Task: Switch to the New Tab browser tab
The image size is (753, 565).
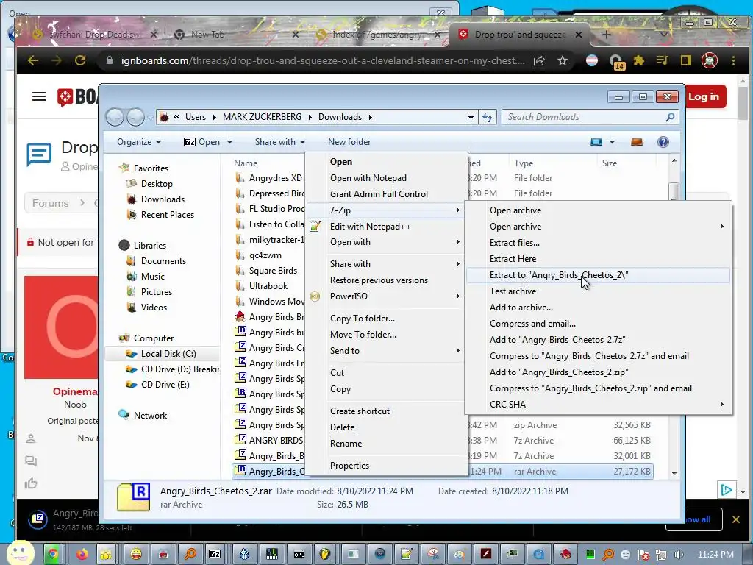Action: coord(235,35)
